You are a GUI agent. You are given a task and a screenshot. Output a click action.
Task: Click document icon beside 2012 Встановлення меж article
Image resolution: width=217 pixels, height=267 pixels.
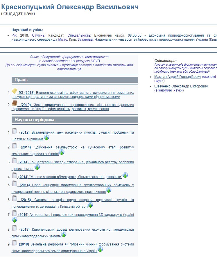[x=15, y=131]
